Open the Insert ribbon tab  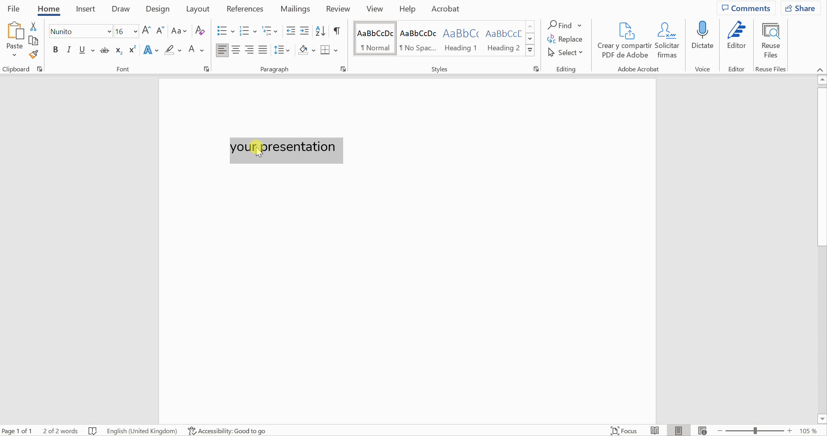click(85, 9)
